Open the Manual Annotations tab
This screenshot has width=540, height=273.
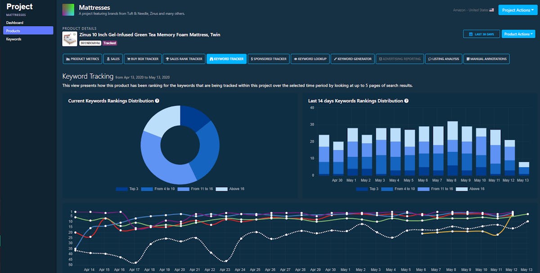coord(486,59)
